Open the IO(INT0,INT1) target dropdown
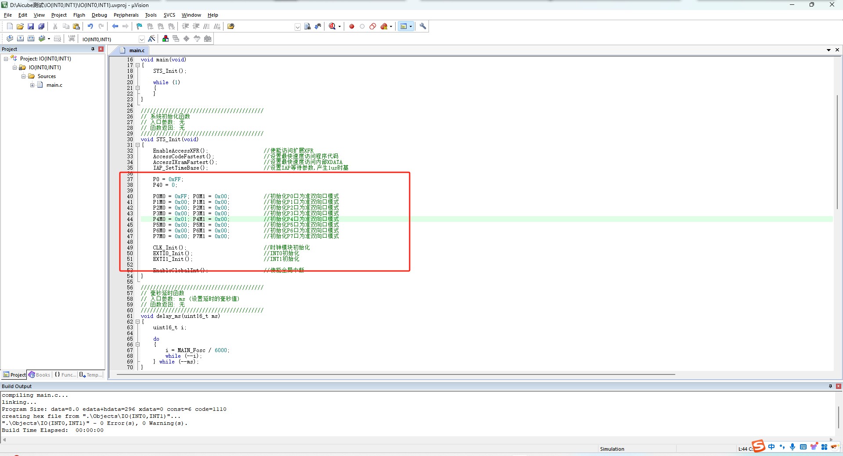Viewport: 843px width, 456px height. pyautogui.click(x=141, y=39)
